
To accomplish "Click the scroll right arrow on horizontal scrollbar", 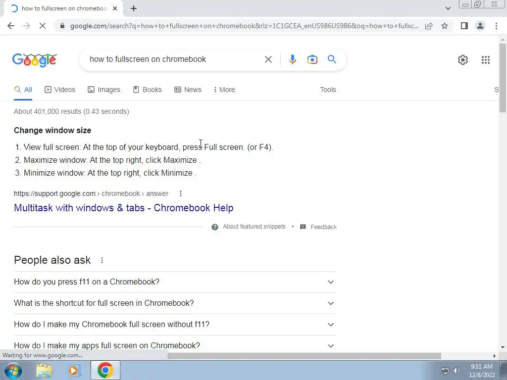I will 495,356.
